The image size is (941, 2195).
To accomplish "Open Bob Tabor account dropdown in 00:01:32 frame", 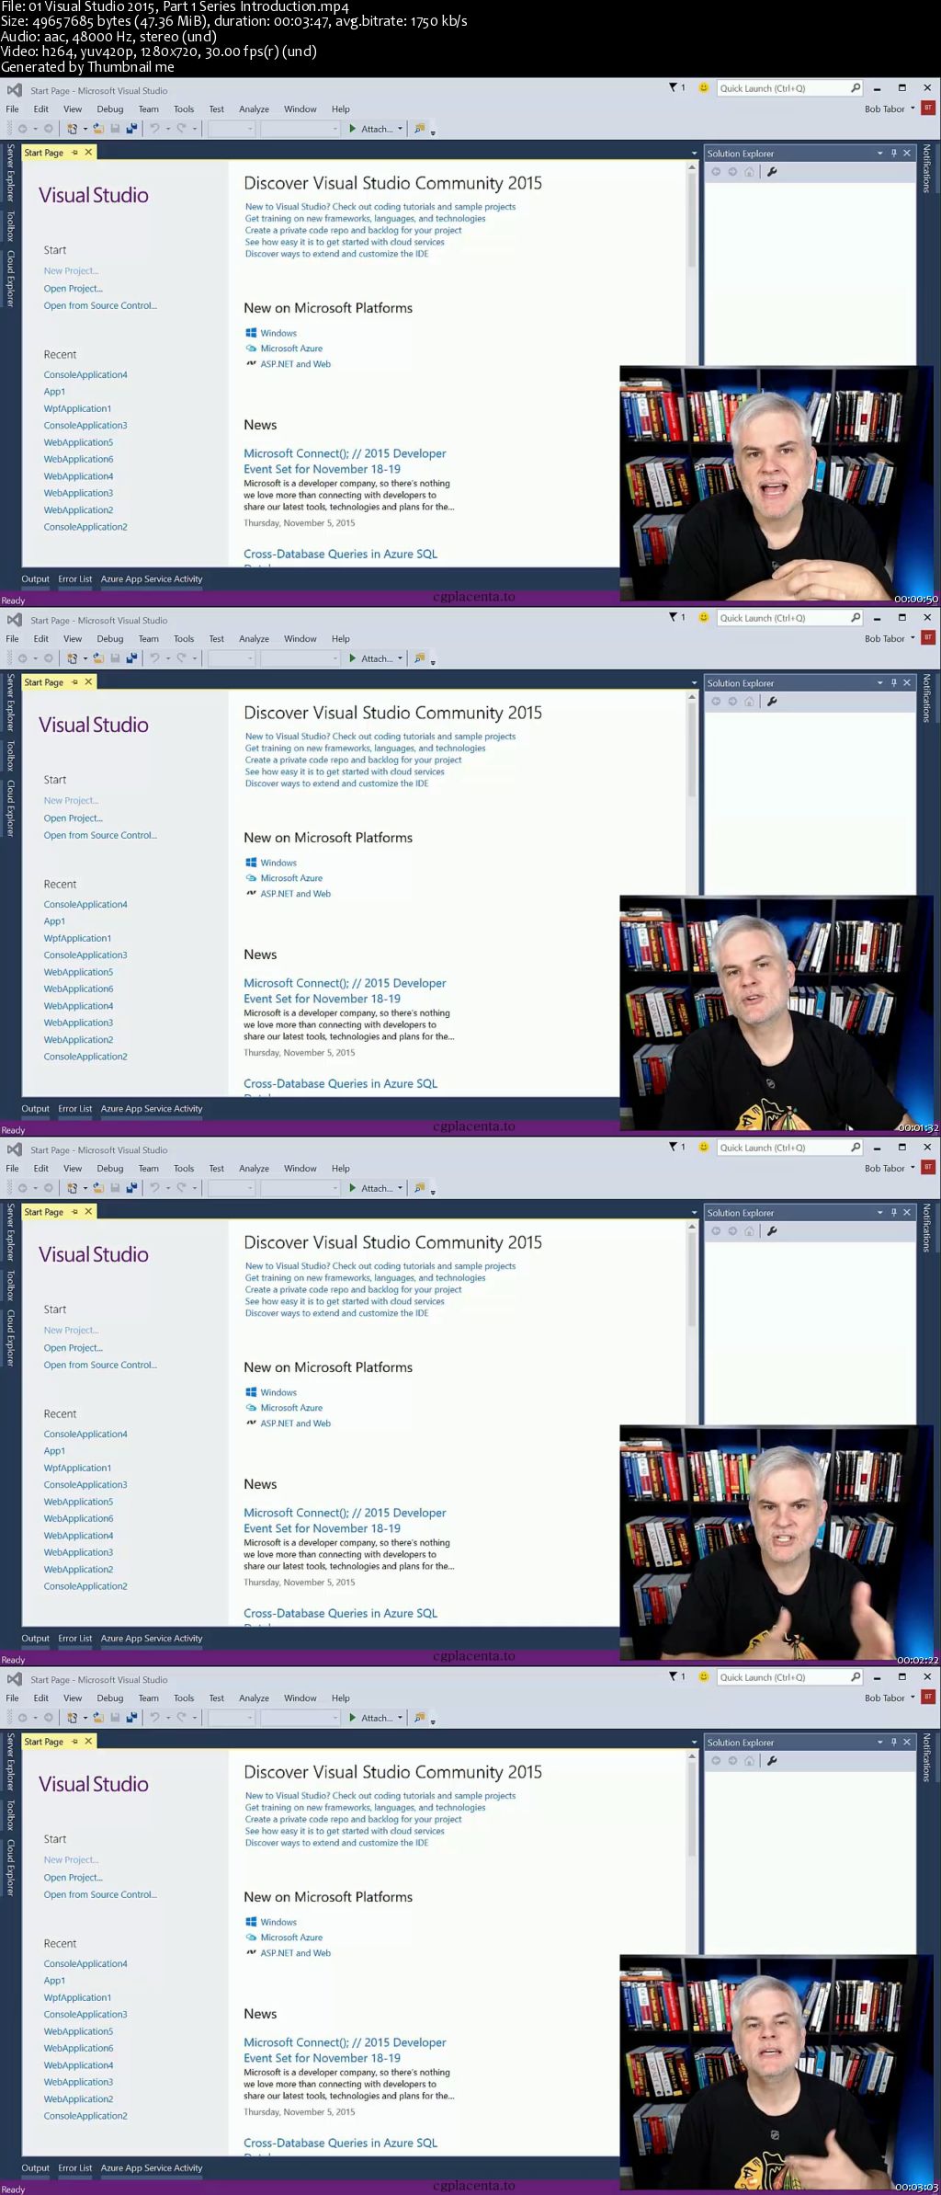I will [x=913, y=638].
